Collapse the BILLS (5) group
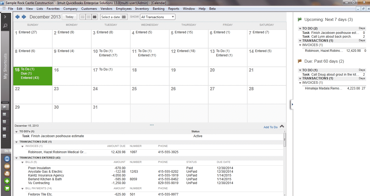Screen dimensions: 370x196 pyautogui.click(x=23, y=162)
